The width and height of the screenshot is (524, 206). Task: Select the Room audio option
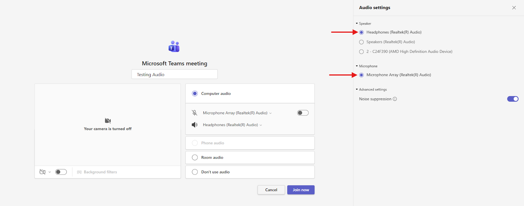(195, 157)
